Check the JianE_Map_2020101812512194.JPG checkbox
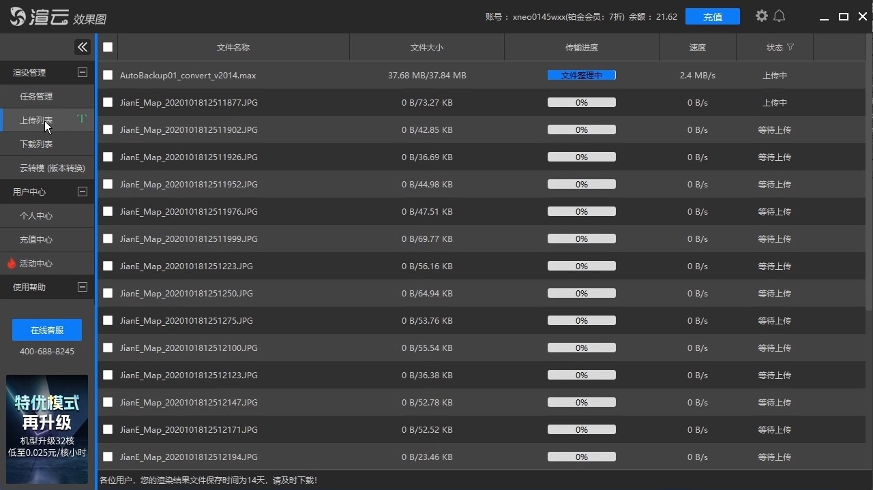Image resolution: width=873 pixels, height=490 pixels. [x=108, y=457]
